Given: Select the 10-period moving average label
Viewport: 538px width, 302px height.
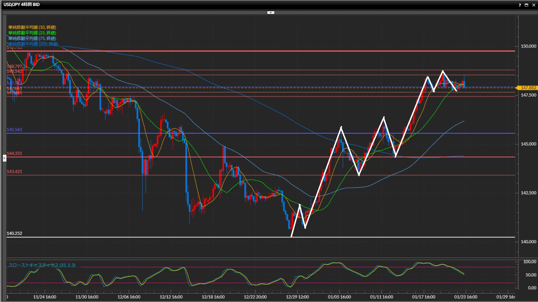Looking at the screenshot, I should coord(32,27).
